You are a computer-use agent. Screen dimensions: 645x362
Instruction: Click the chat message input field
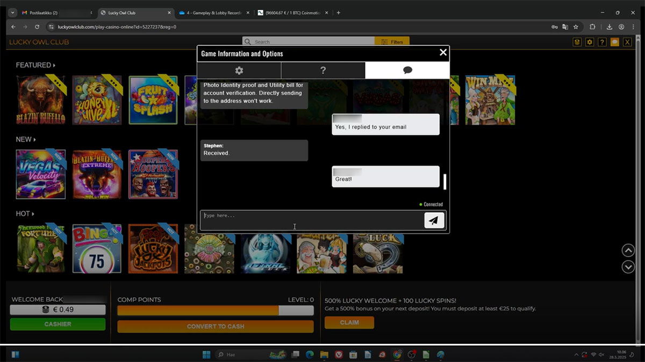(x=312, y=220)
